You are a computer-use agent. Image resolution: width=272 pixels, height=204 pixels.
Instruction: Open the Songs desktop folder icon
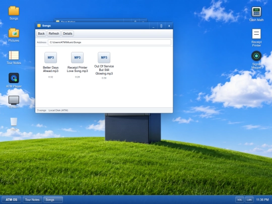click(x=14, y=13)
